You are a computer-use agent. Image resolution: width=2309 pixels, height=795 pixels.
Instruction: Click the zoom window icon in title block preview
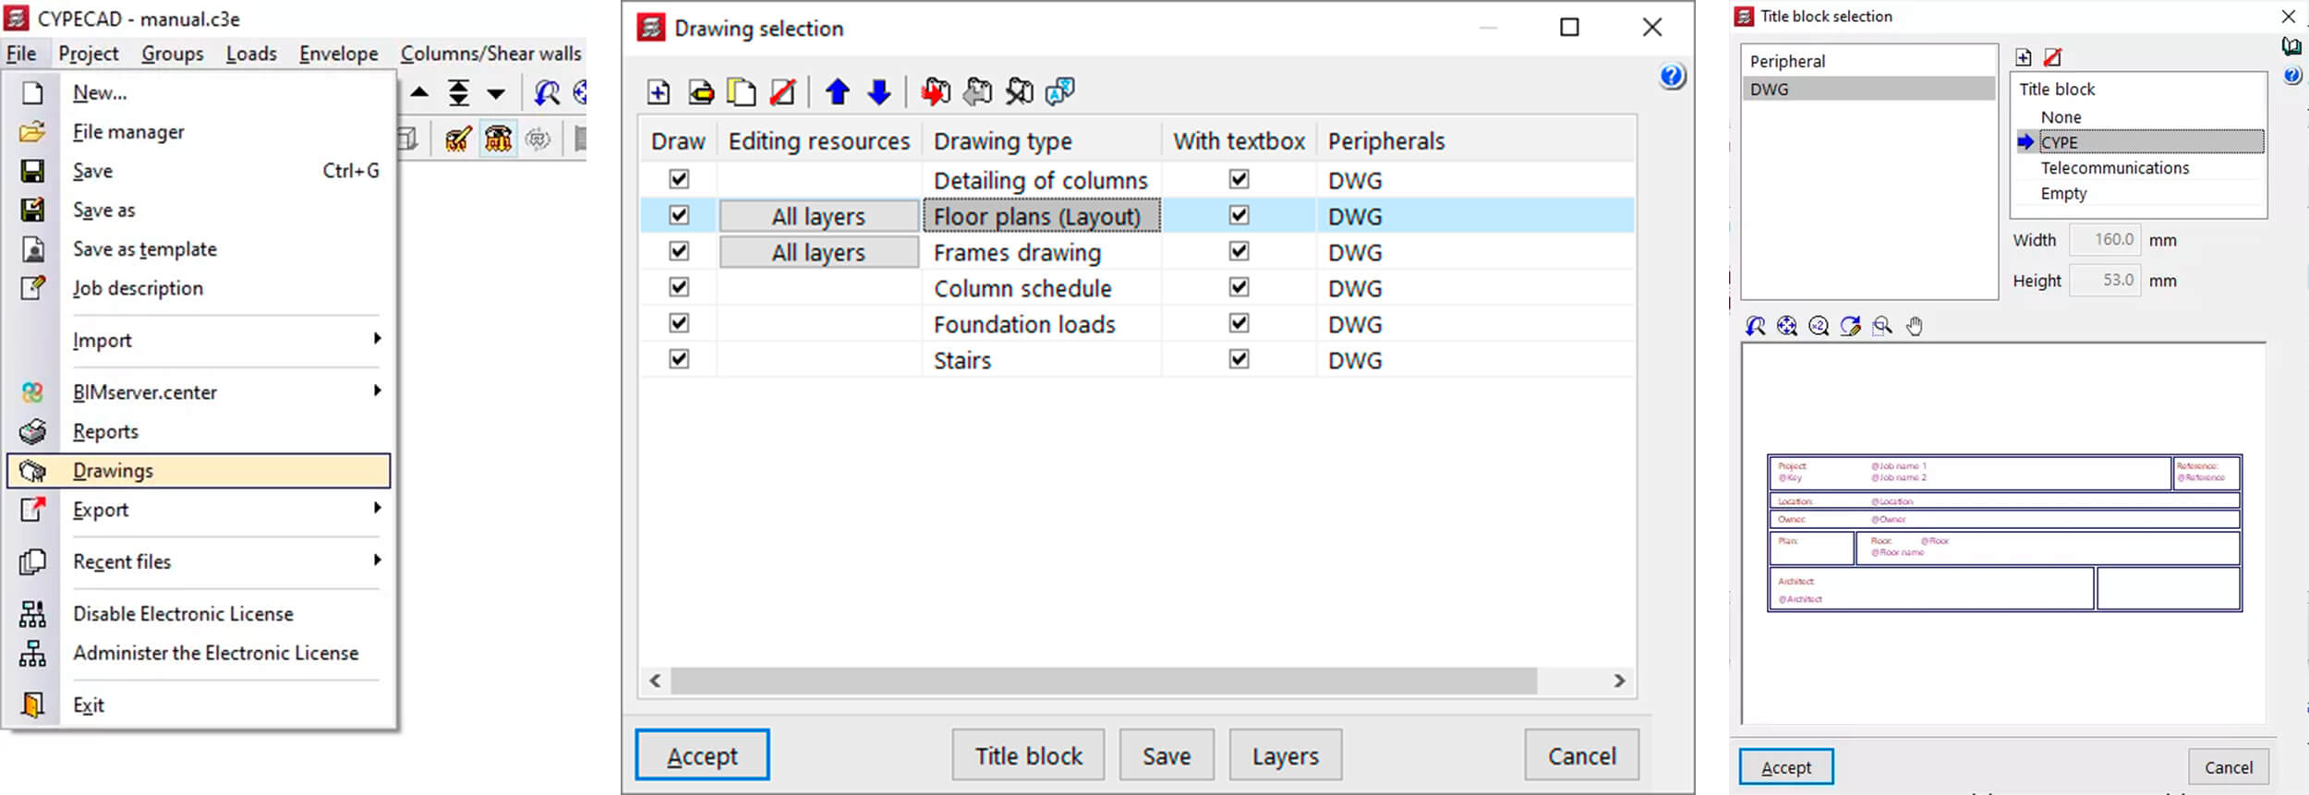click(1882, 325)
